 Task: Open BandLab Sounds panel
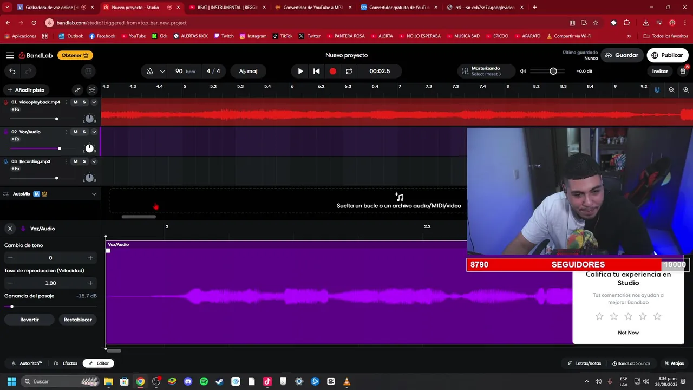pyautogui.click(x=631, y=363)
